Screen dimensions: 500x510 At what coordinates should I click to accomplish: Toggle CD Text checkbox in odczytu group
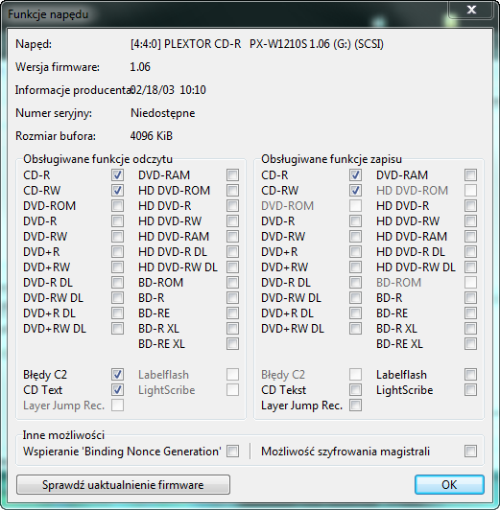pyautogui.click(x=117, y=389)
